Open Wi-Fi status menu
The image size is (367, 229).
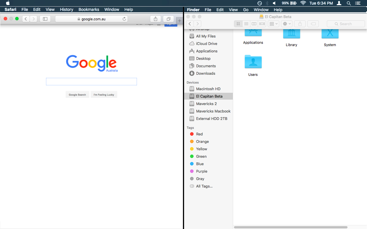click(x=303, y=3)
